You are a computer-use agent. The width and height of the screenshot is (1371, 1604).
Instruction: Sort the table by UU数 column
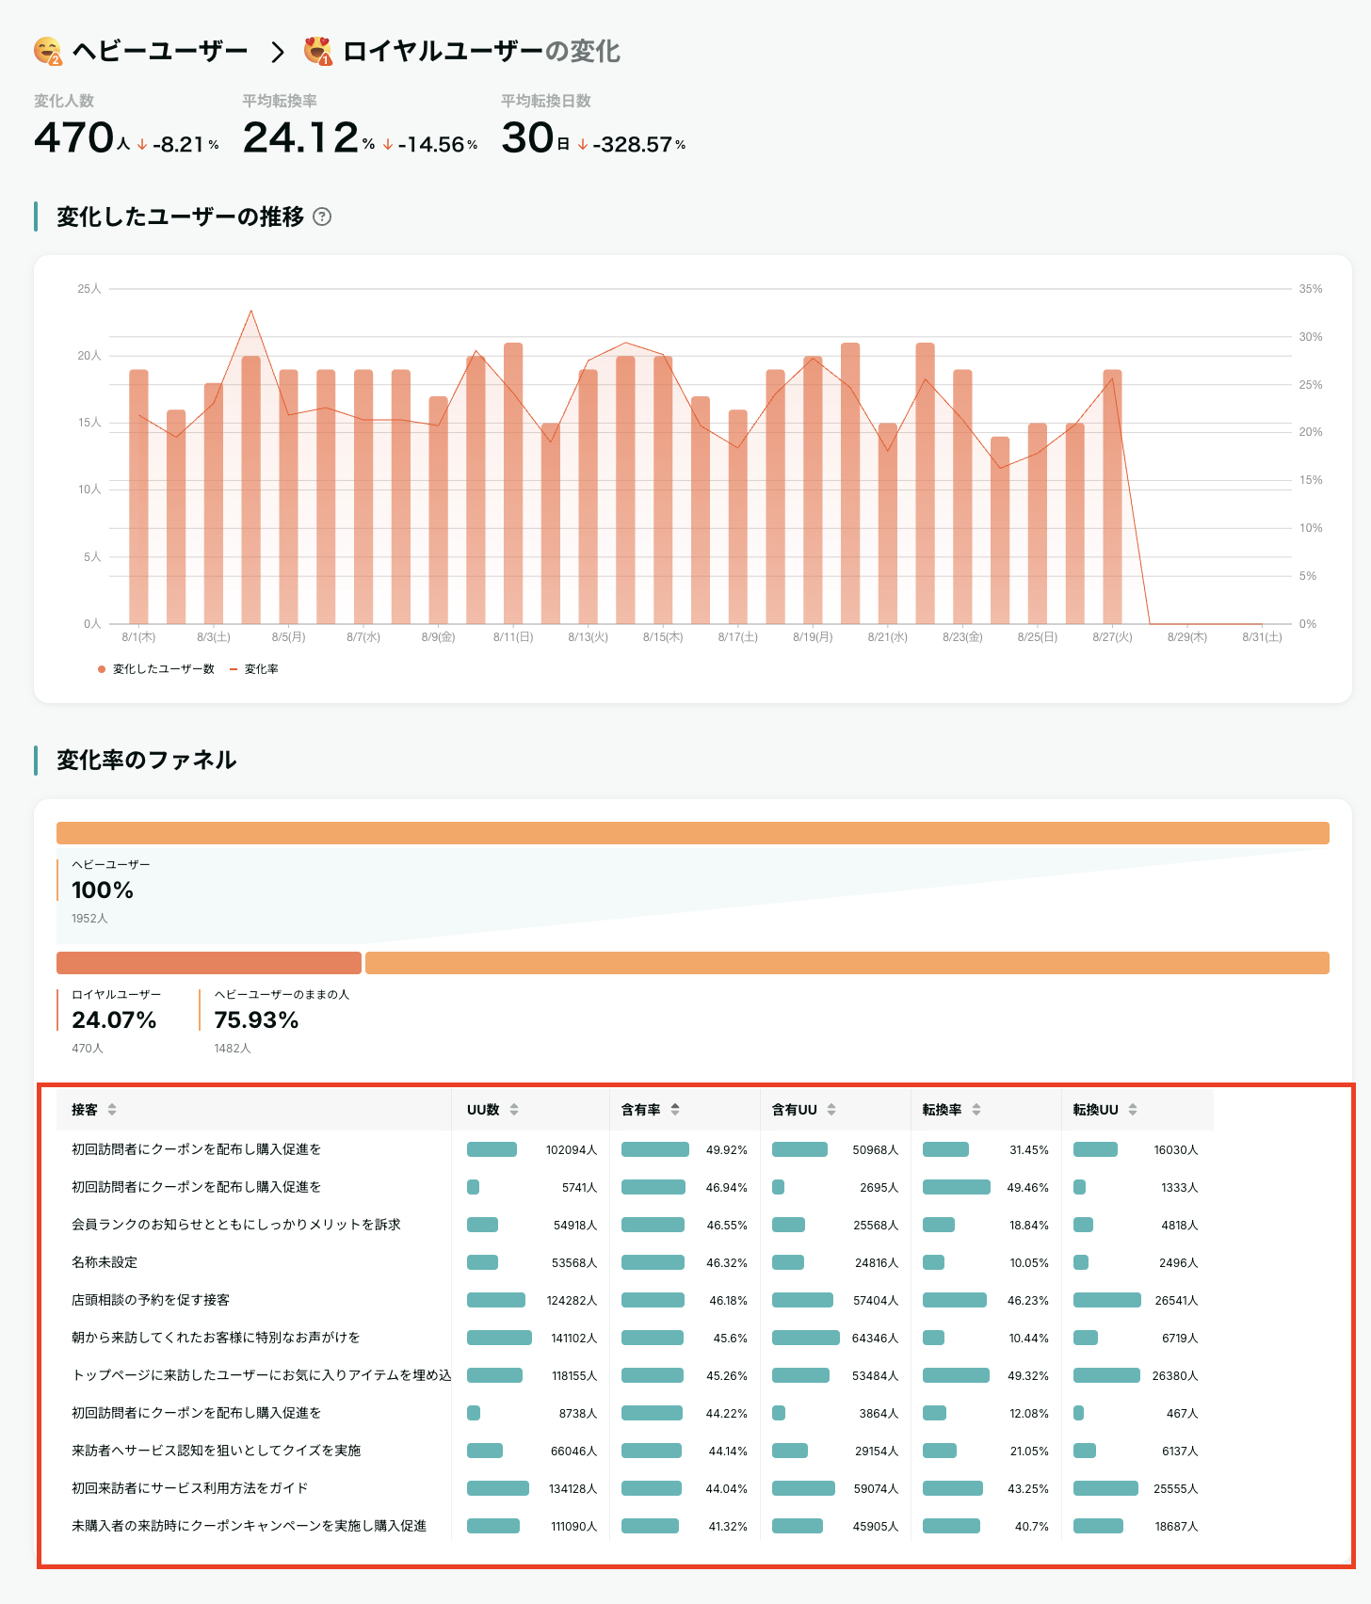click(x=514, y=1110)
